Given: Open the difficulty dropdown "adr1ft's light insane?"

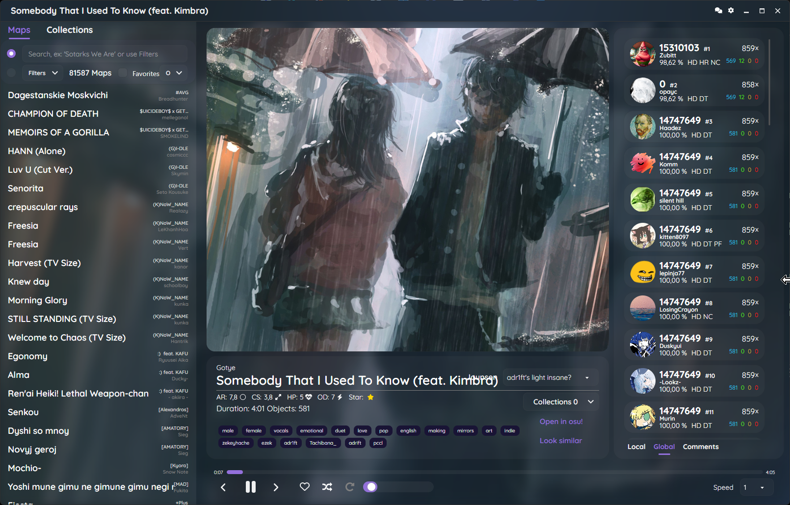Looking at the screenshot, I should click(550, 378).
